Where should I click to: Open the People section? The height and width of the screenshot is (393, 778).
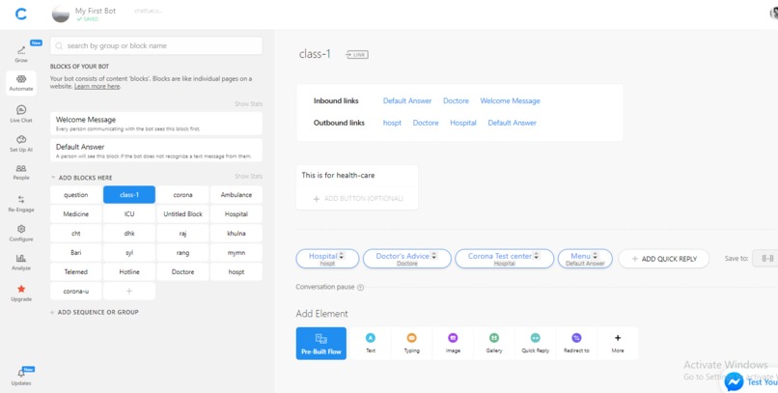21,172
